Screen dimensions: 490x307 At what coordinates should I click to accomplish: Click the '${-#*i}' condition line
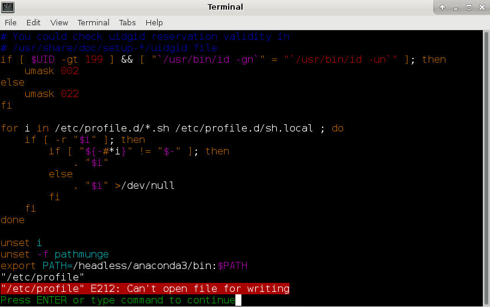139,151
